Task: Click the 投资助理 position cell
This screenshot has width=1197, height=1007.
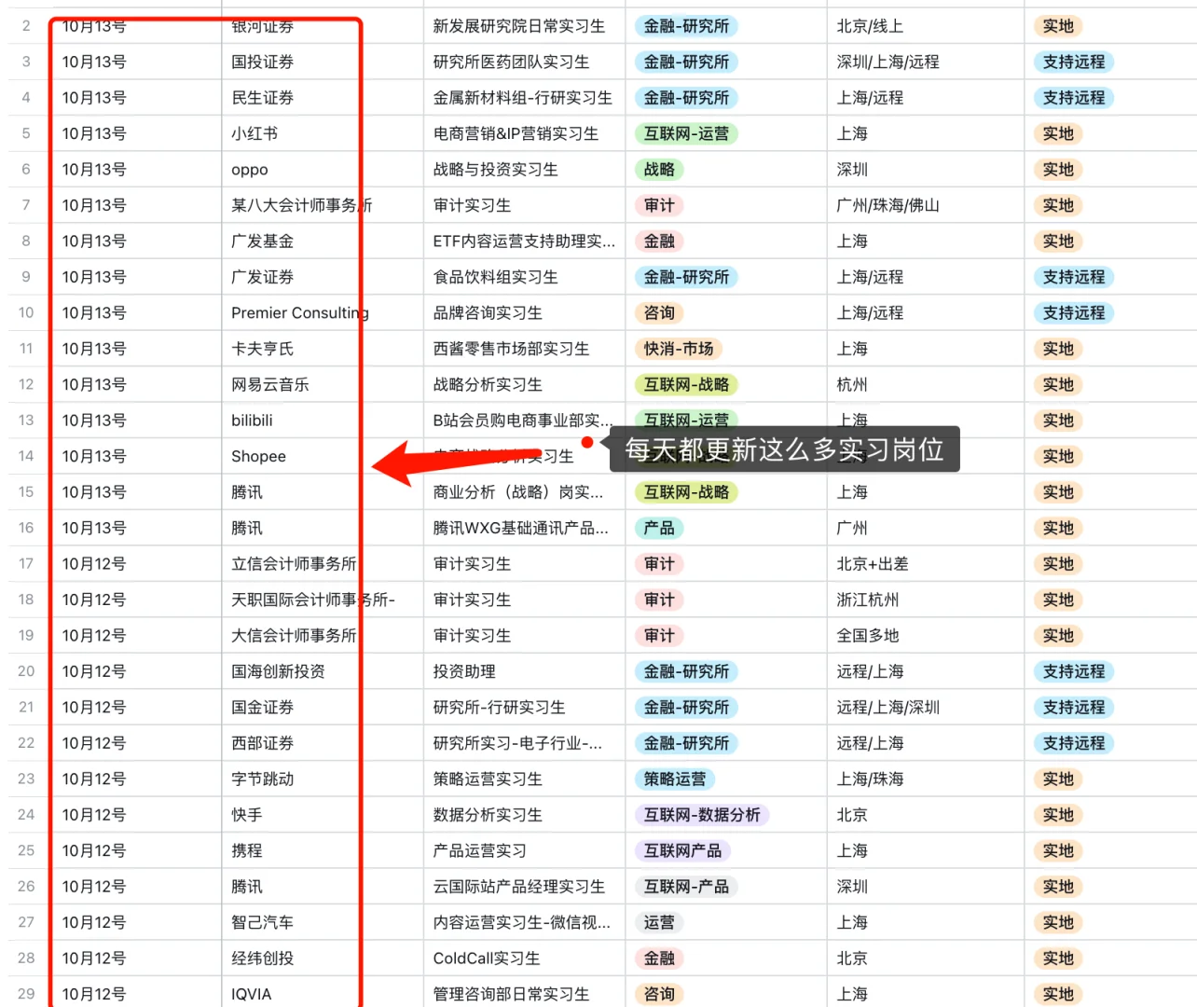Action: coord(524,672)
